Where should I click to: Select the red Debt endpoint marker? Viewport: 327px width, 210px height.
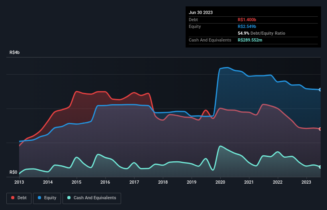(320, 129)
